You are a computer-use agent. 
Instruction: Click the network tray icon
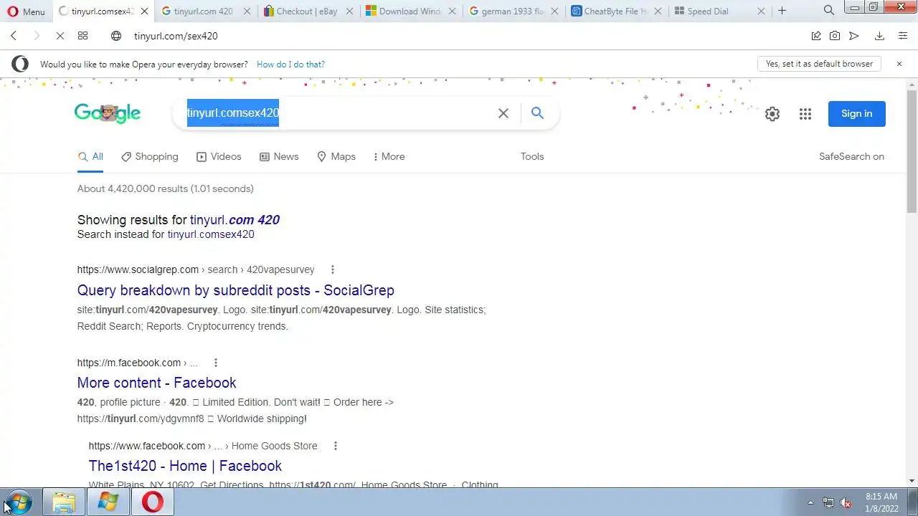(828, 502)
